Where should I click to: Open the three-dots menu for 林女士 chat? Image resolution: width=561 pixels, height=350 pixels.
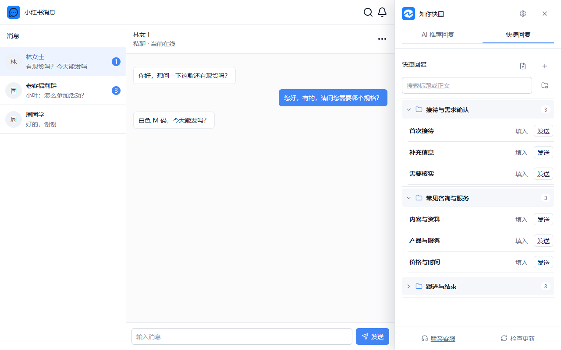(x=382, y=39)
